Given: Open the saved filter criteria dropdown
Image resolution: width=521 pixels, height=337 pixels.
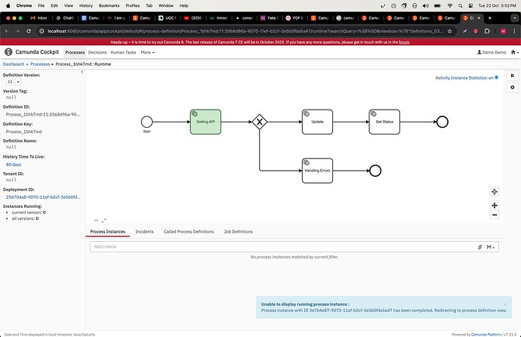Looking at the screenshot, I should pyautogui.click(x=492, y=246).
